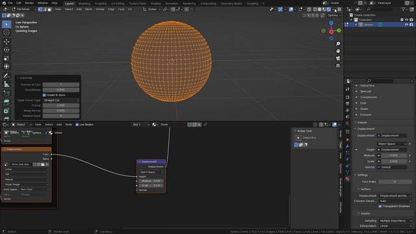Open the Render properties tab
This screenshot has height=234, width=416.
click(348, 97)
